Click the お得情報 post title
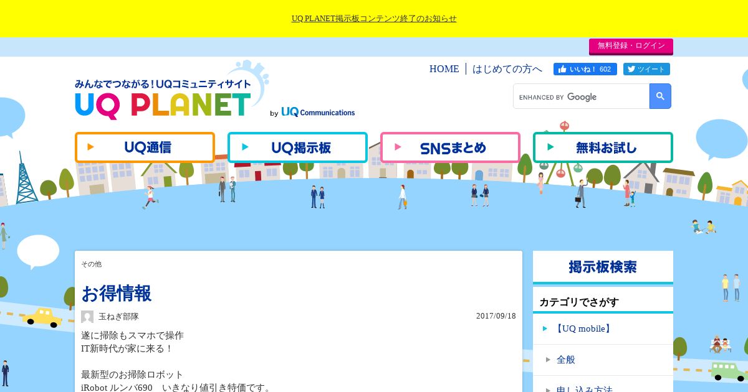 point(117,293)
